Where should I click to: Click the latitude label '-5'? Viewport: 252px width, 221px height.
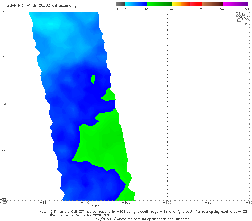[x=3, y=57]
